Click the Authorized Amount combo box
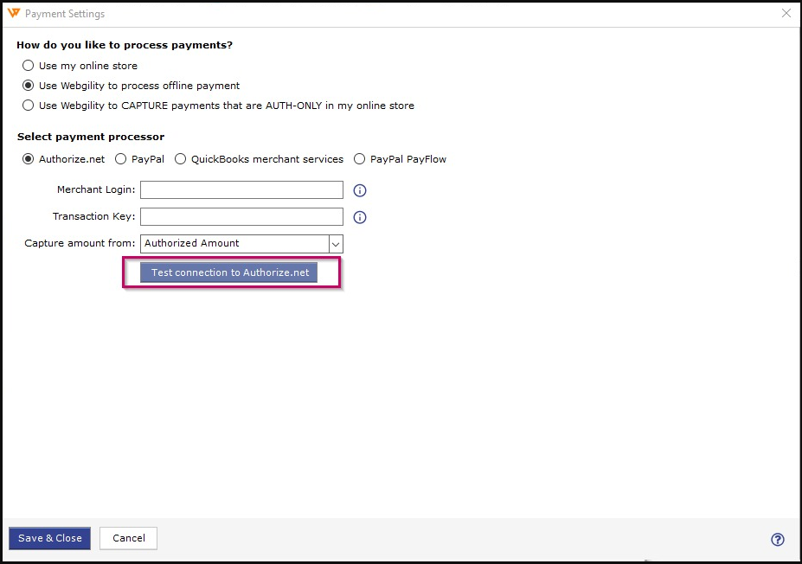 234,244
